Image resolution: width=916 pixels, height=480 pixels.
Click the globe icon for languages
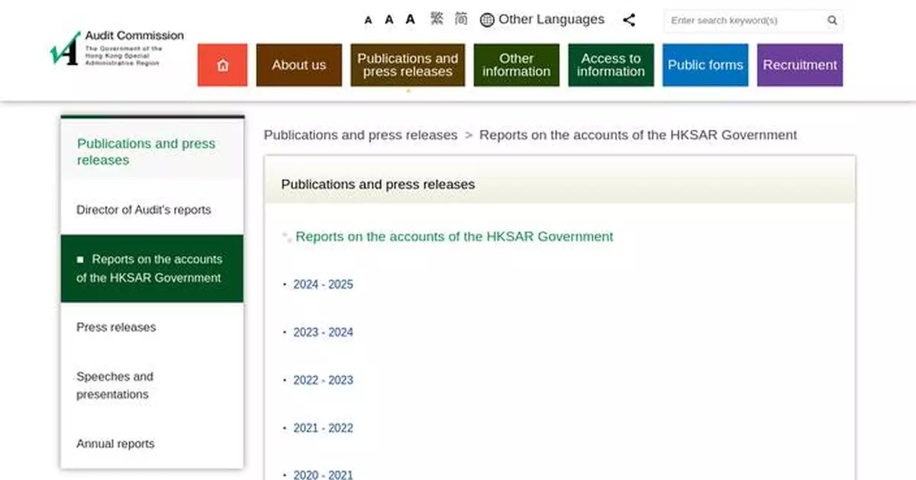487,20
